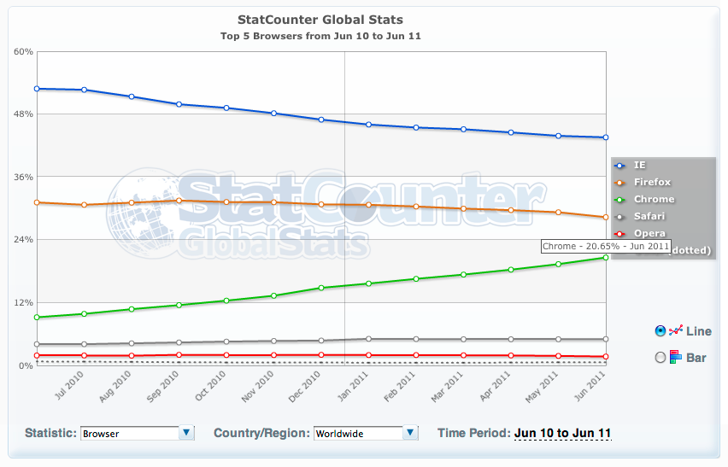Click the line chart icon beside Line
Viewport: 728px width, 467px height.
point(676,331)
